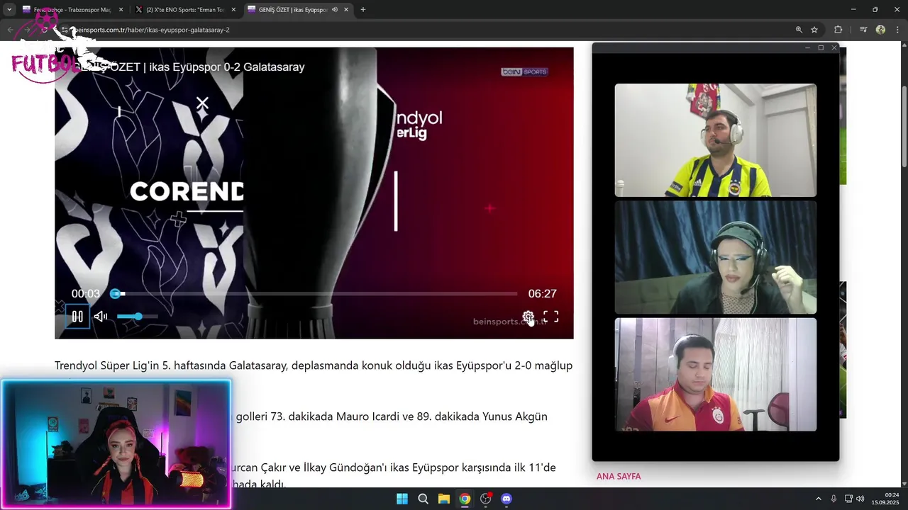Enter fullscreen mode for the video
Screen dimensions: 908x510
(x=551, y=317)
